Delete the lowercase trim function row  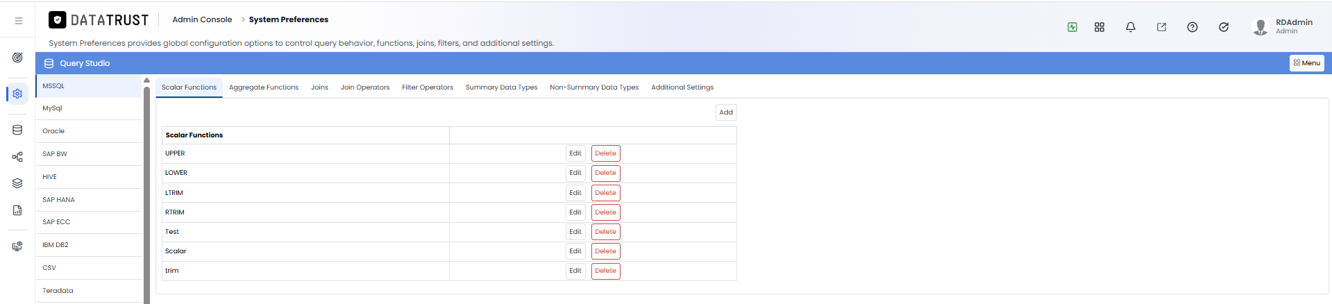click(605, 271)
